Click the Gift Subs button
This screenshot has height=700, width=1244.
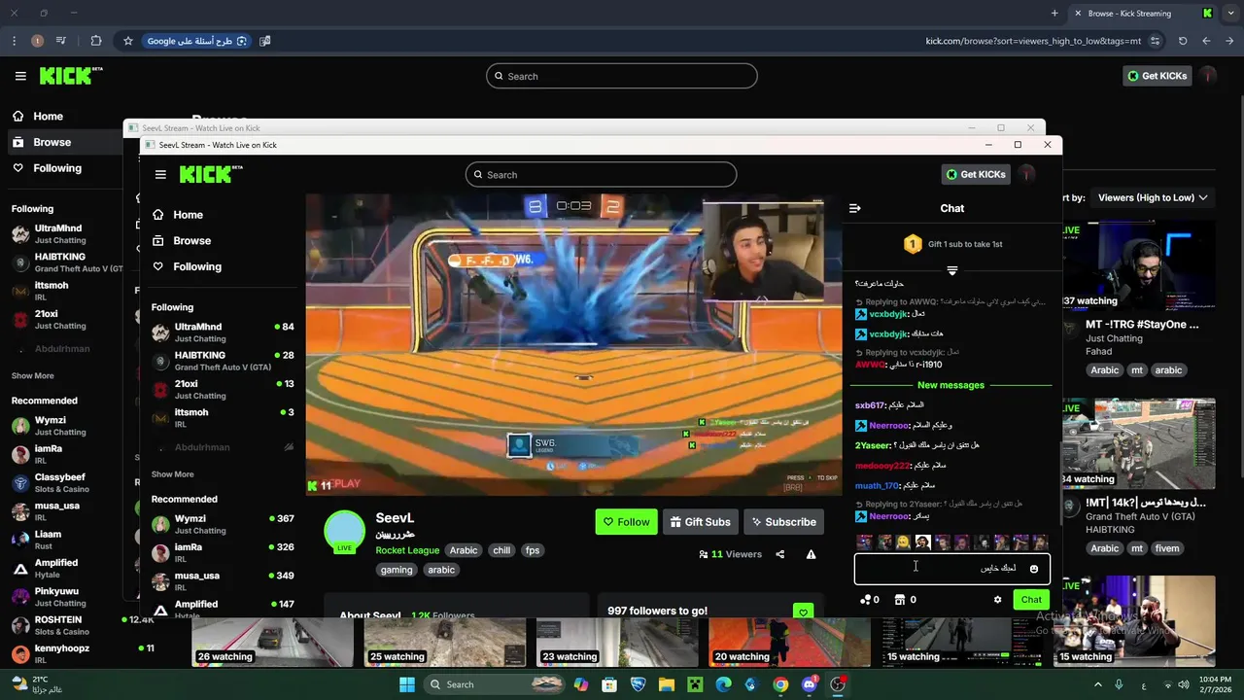(x=699, y=522)
